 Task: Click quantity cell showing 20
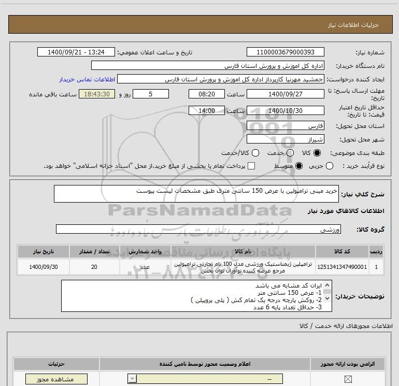tap(94, 267)
